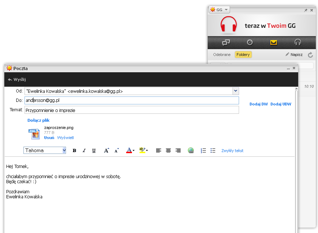
Task: Toggle underline formatting
Action: point(94,151)
